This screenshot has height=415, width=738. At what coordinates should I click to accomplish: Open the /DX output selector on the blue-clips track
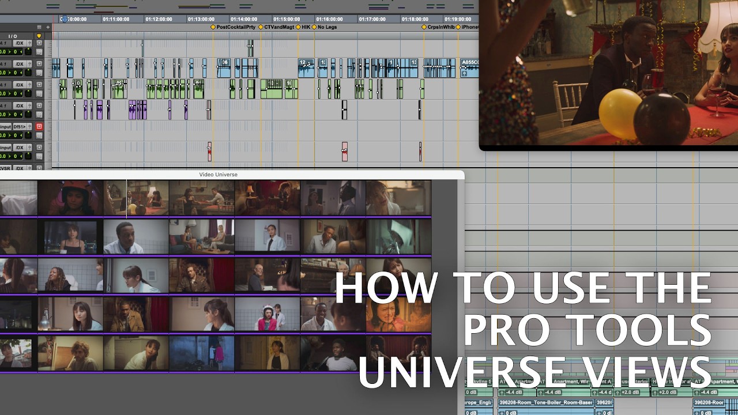(x=19, y=64)
